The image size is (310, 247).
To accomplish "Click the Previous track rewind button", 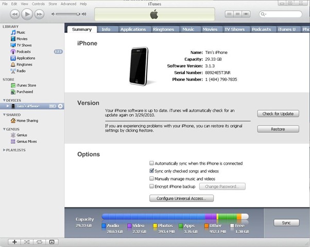I will tap(15, 14).
